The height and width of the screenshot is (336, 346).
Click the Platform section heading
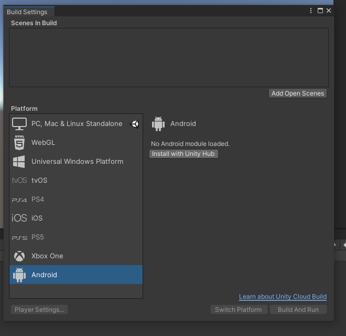(24, 109)
